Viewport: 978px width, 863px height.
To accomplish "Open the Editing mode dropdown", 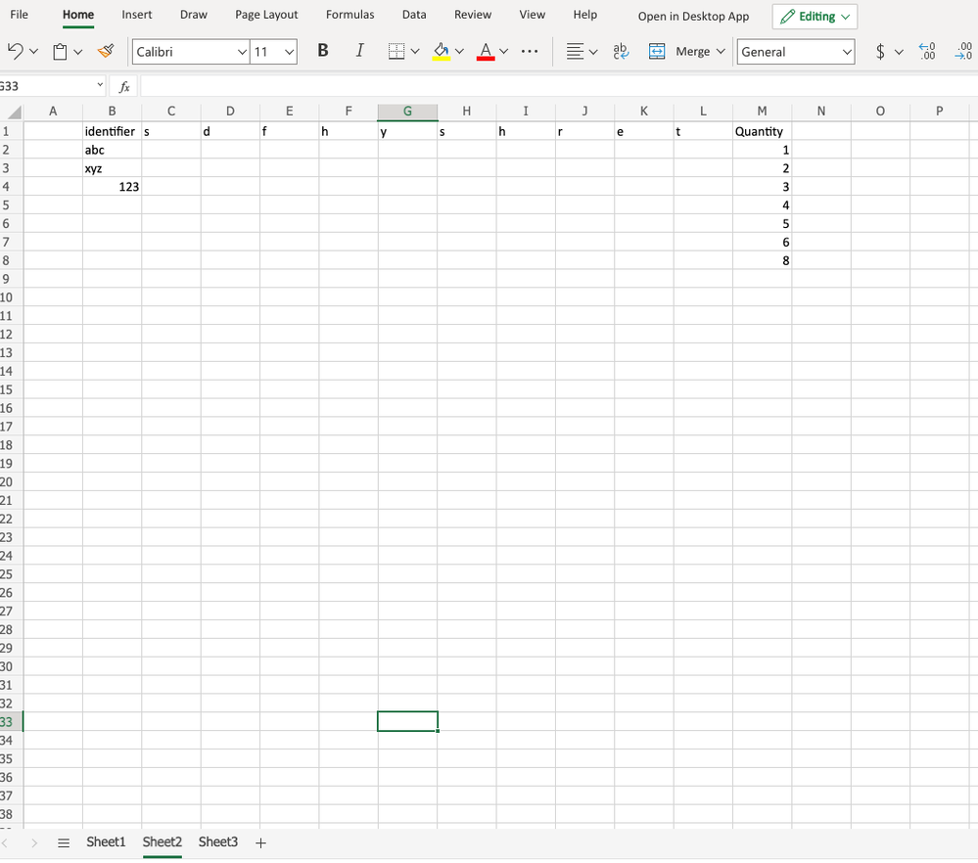I will click(x=815, y=16).
